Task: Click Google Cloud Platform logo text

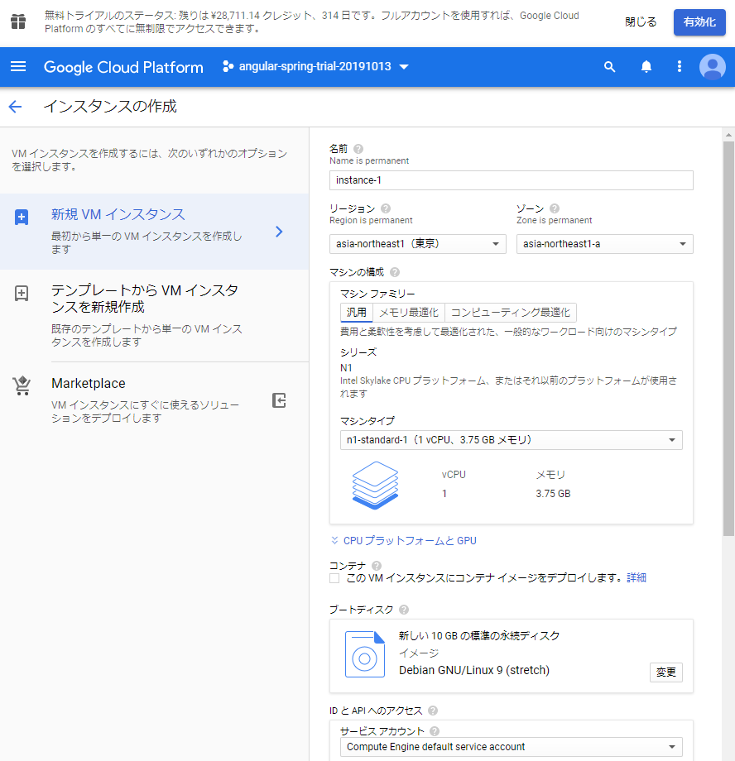Action: coord(123,67)
